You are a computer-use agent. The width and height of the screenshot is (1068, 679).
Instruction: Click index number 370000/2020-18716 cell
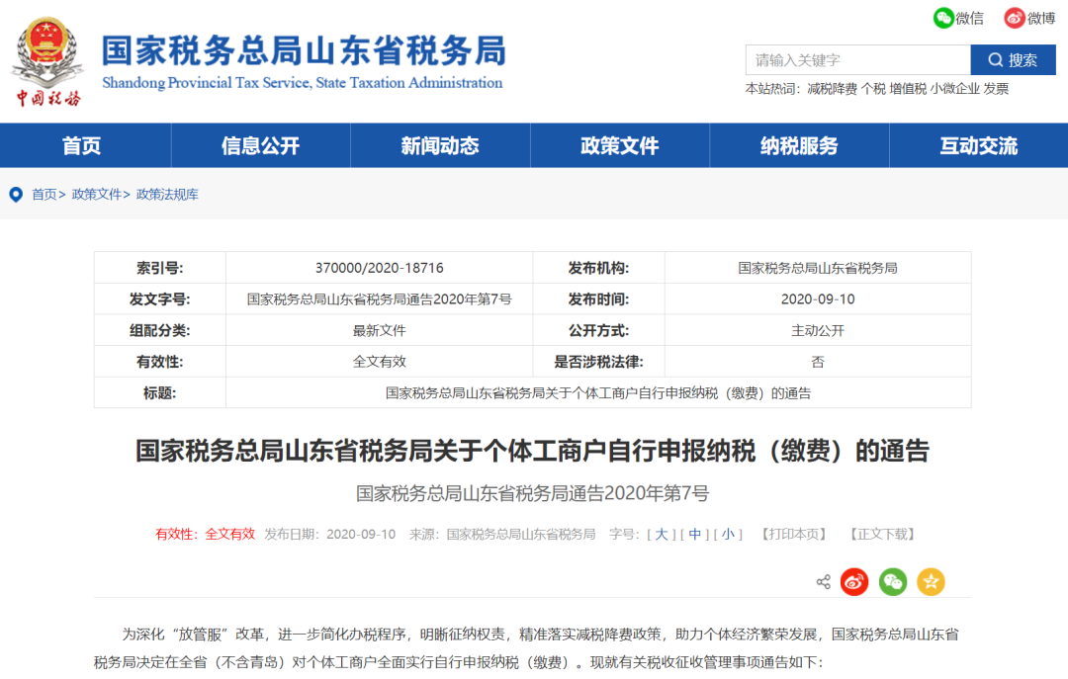tap(380, 268)
